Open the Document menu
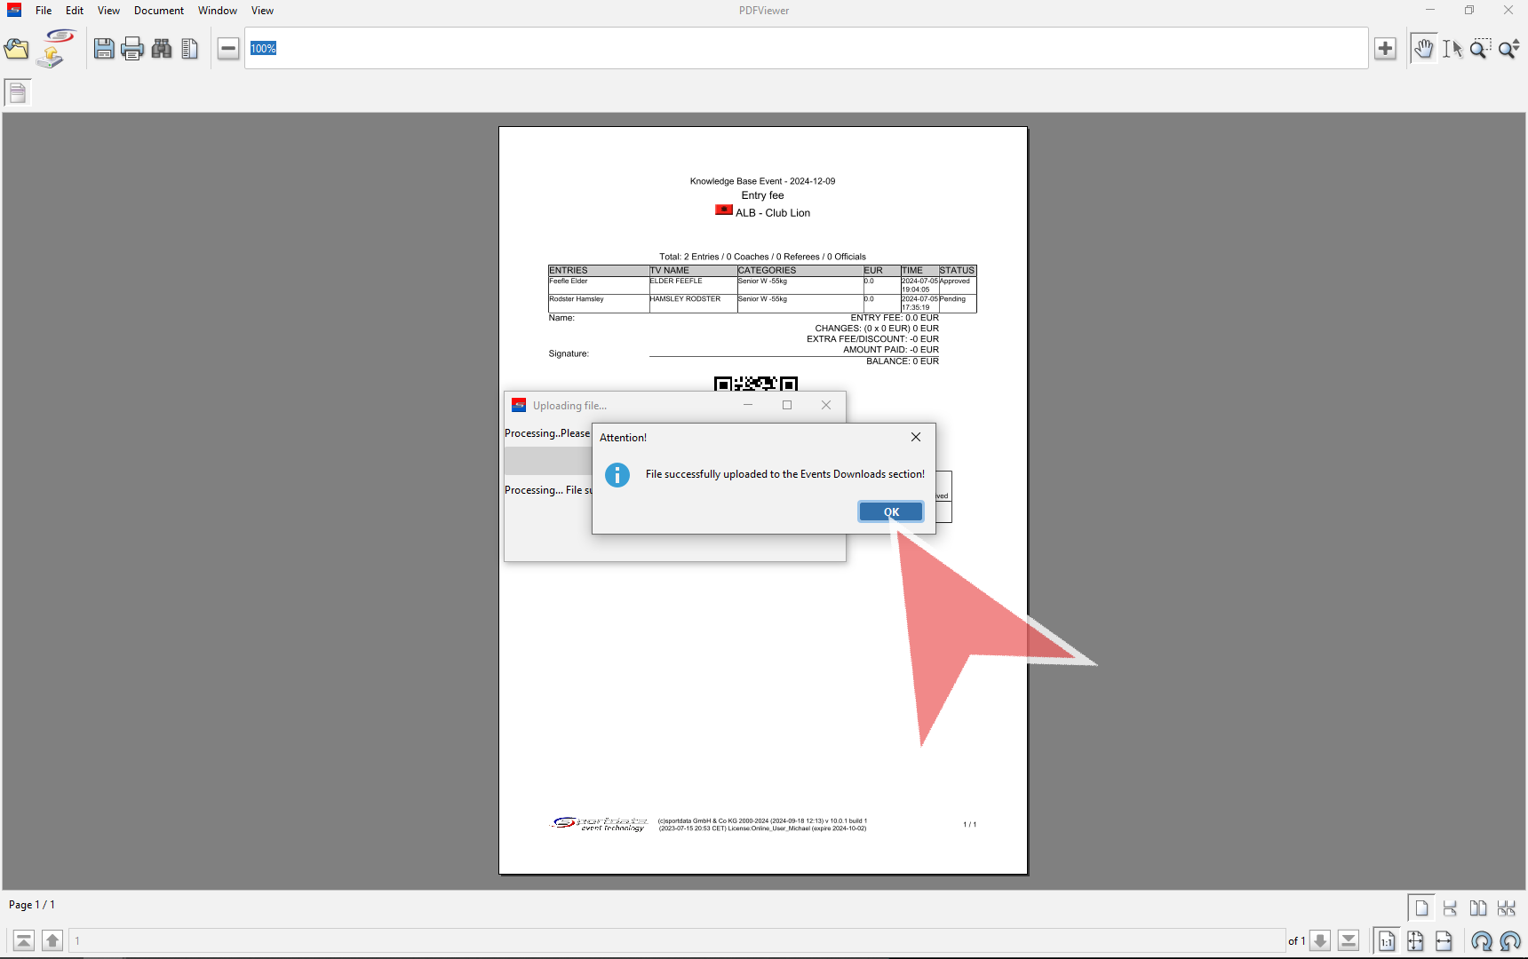The image size is (1528, 959). 159,11
